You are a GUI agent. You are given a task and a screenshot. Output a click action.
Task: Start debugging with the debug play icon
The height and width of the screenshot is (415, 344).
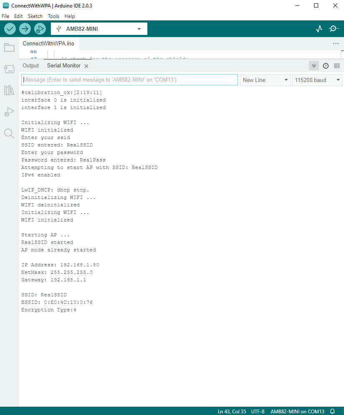click(40, 29)
